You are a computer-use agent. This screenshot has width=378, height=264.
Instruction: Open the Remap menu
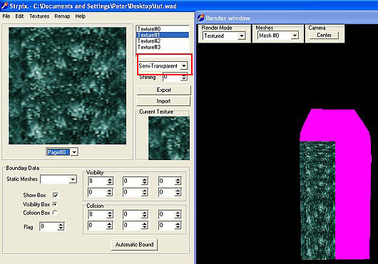[x=62, y=16]
